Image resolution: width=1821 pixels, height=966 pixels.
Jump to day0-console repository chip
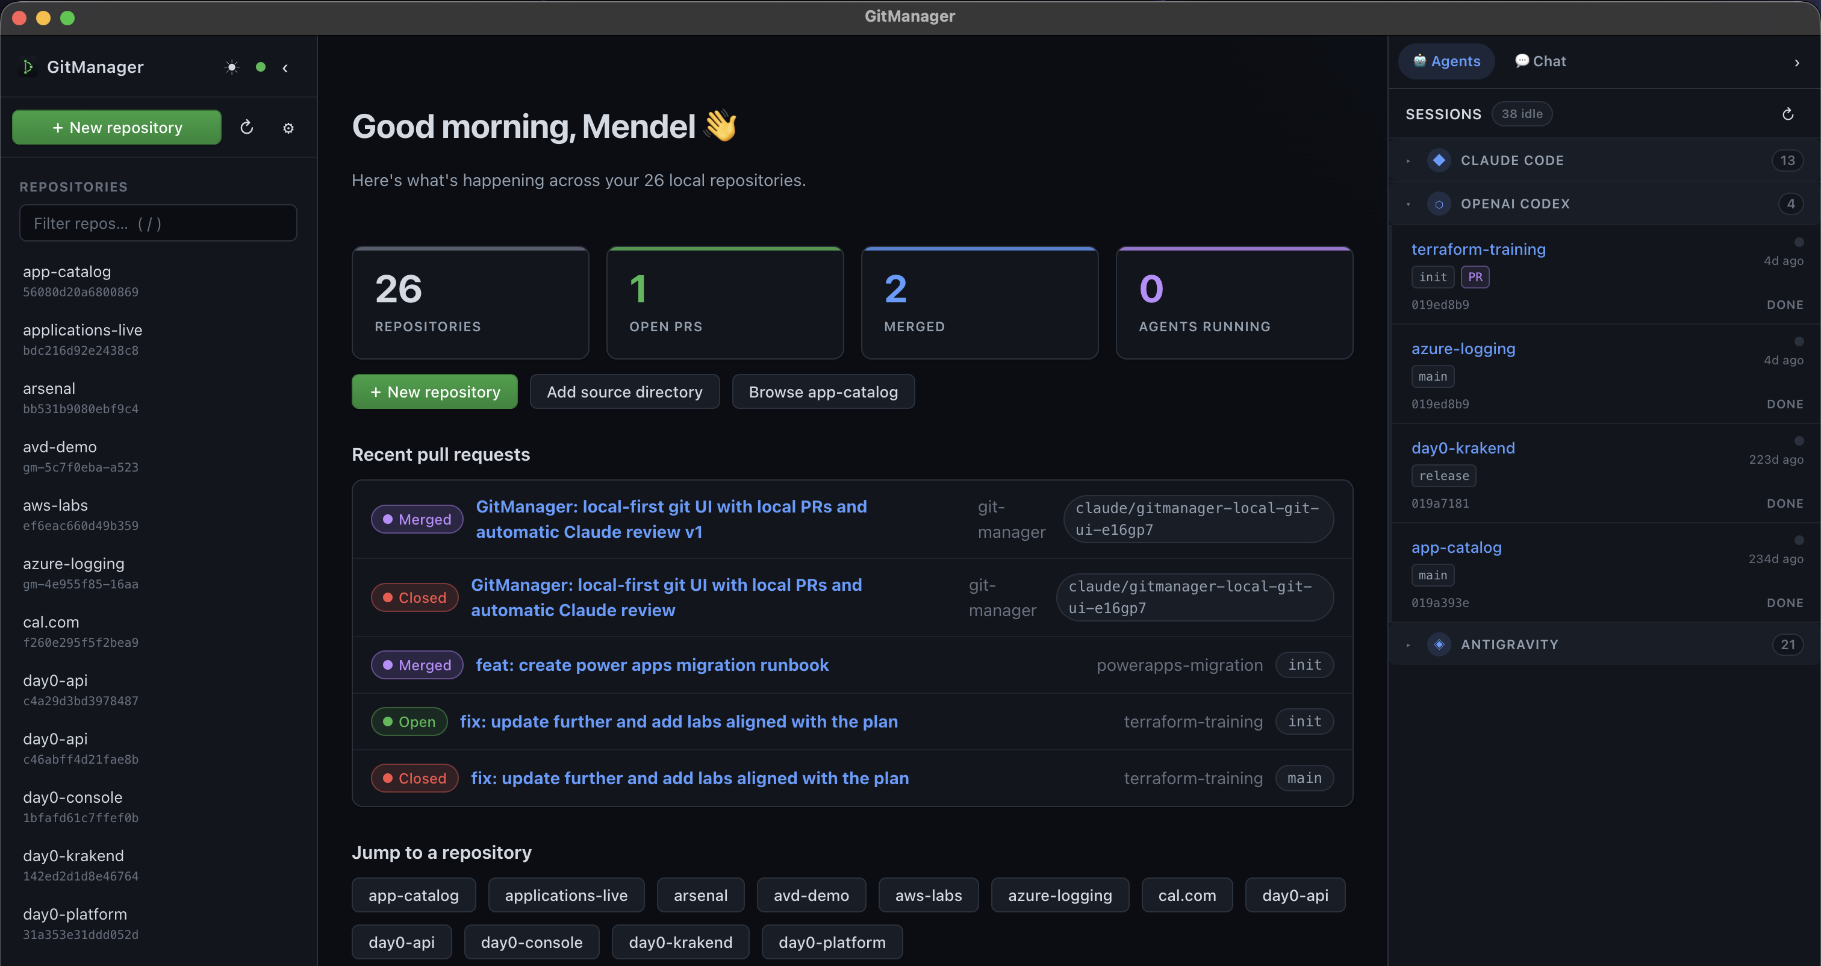pos(532,942)
